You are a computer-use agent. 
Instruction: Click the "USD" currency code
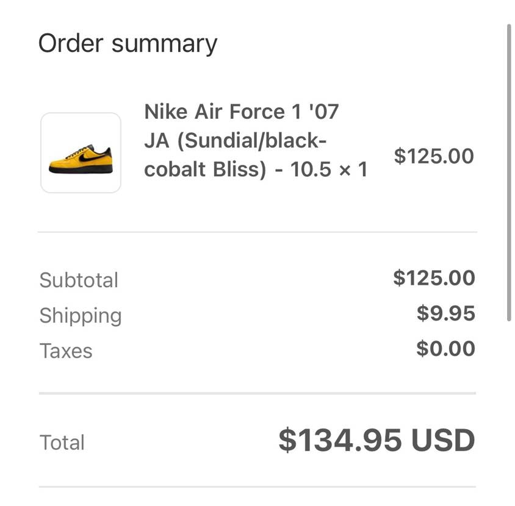(443, 440)
